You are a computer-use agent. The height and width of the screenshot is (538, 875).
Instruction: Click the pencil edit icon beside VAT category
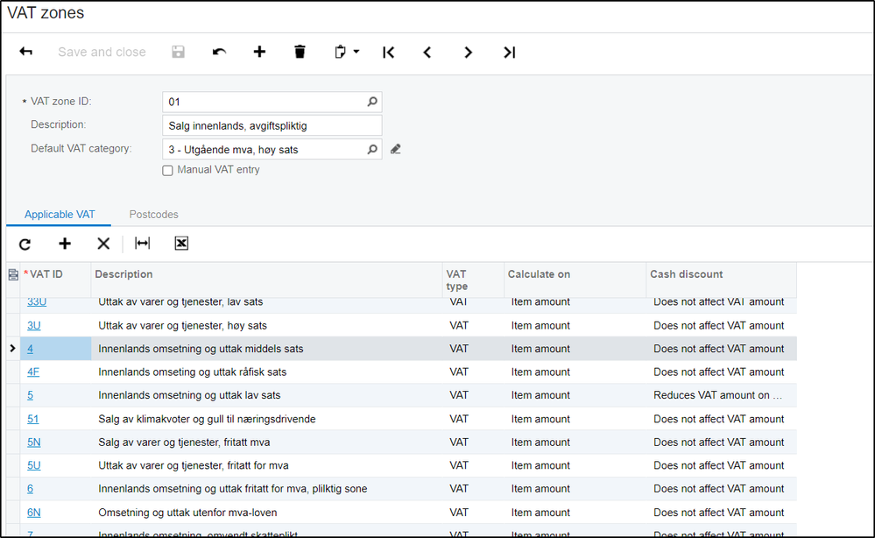(396, 149)
